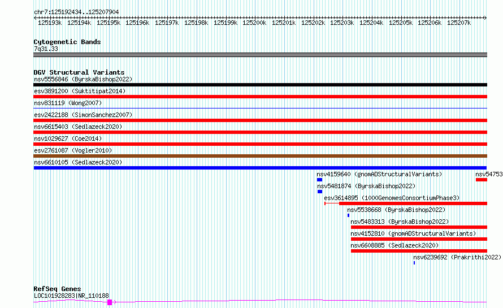Image resolution: width=503 pixels, height=308 pixels.
Task: Open the nsv5481874 (ByrskaBishop2022) label
Action: coord(366,186)
